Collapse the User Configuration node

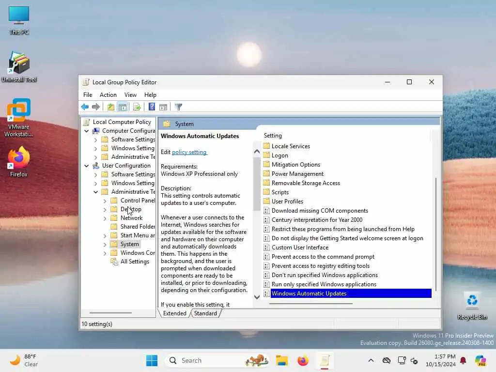86,166
